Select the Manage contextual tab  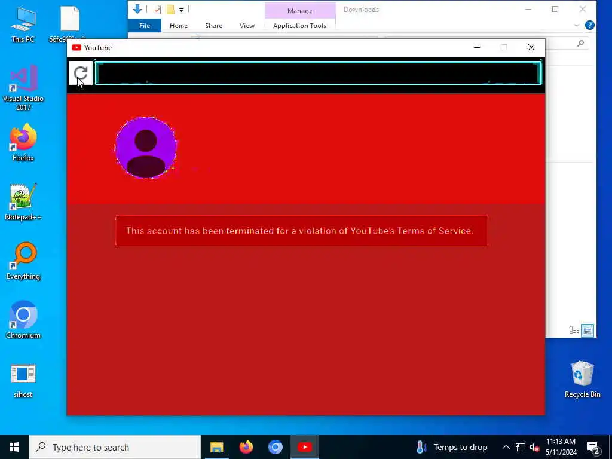tap(300, 11)
